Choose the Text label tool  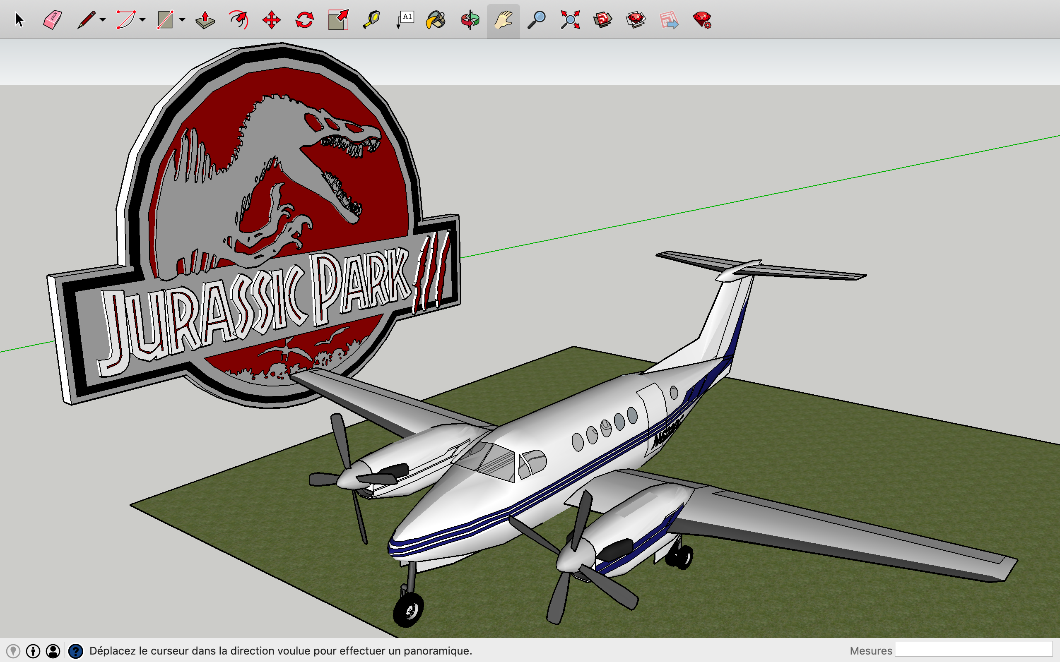(x=405, y=20)
